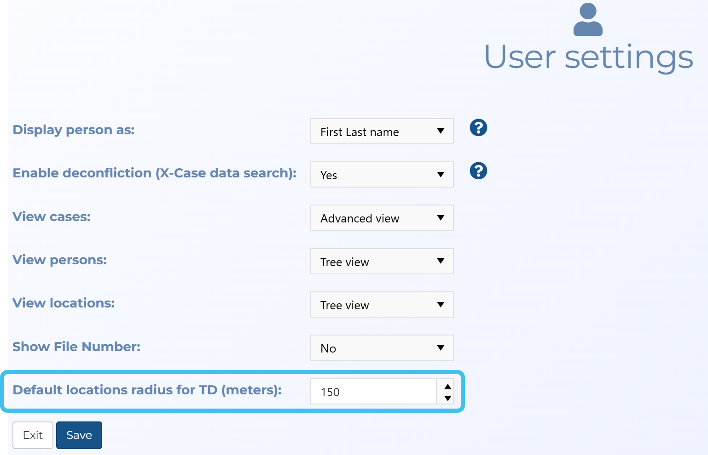Increase default locations radius with up arrow

pos(447,386)
